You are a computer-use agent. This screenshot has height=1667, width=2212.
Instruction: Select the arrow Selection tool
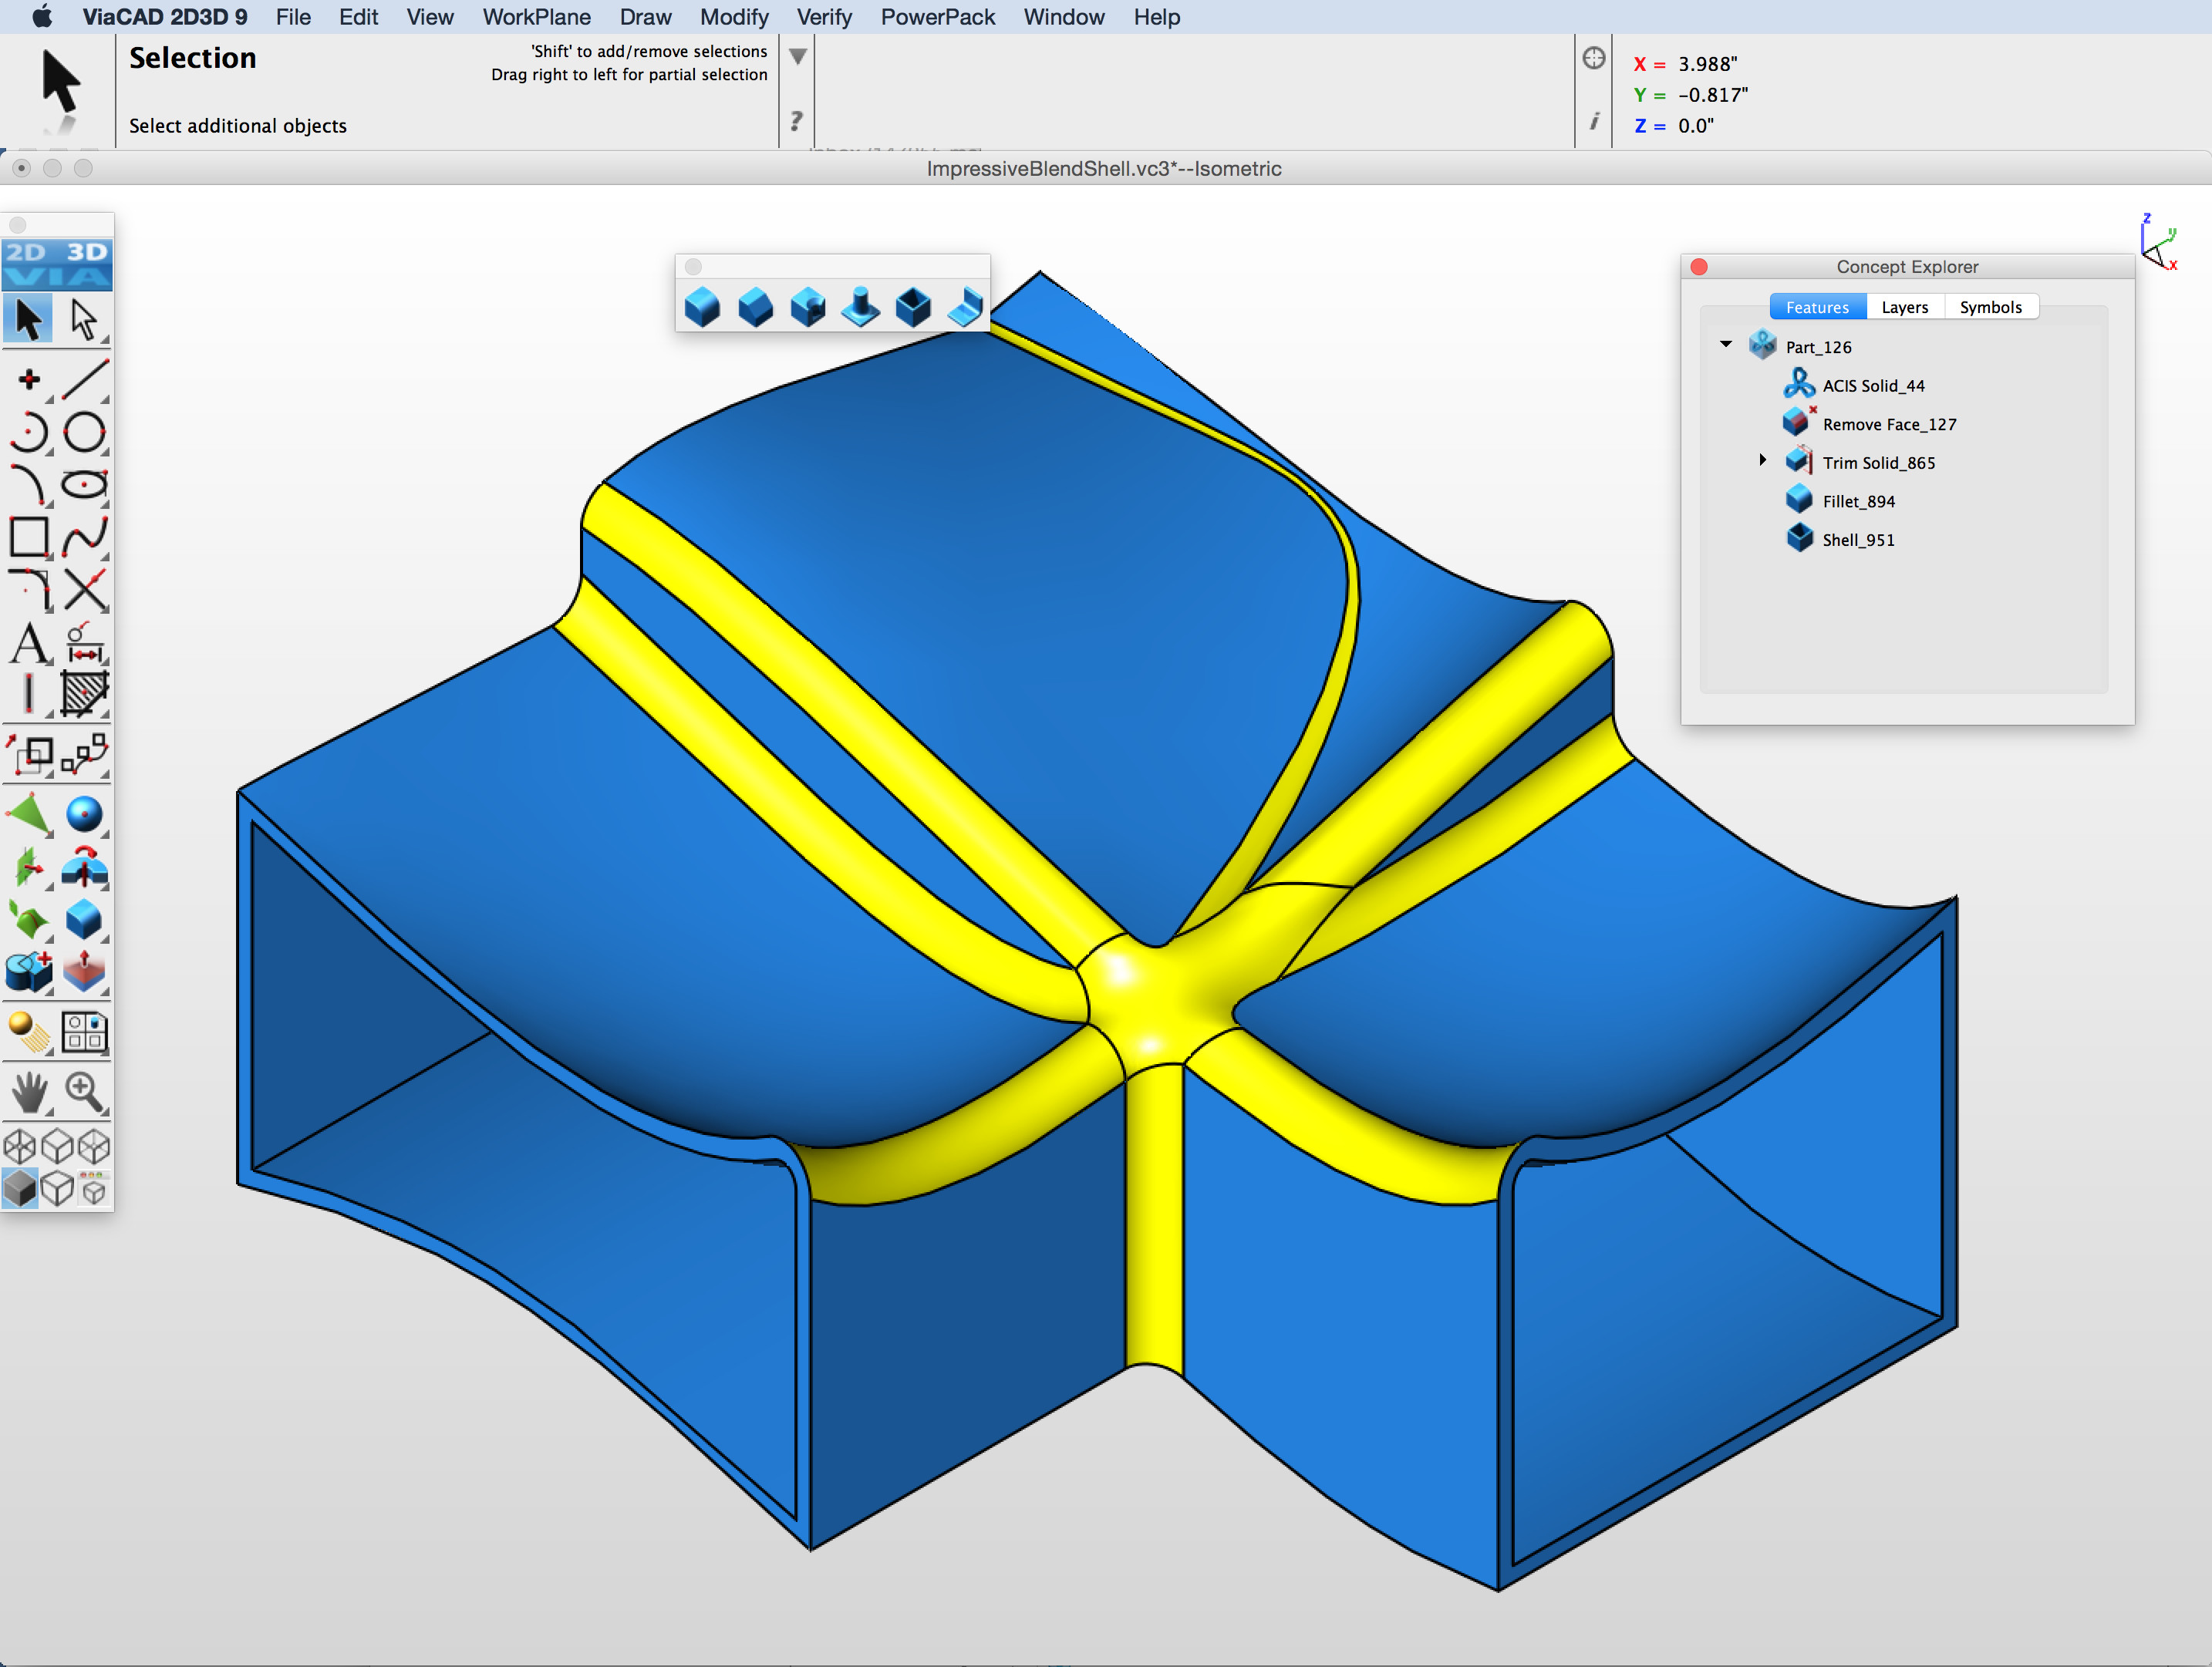[28, 318]
